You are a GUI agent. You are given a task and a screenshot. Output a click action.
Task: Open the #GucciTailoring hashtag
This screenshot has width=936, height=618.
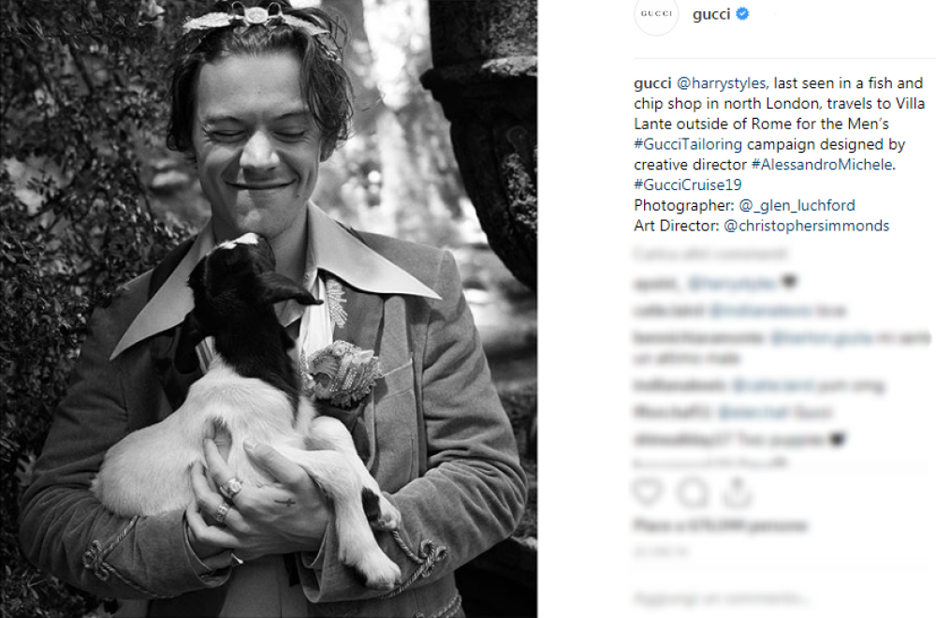click(688, 144)
